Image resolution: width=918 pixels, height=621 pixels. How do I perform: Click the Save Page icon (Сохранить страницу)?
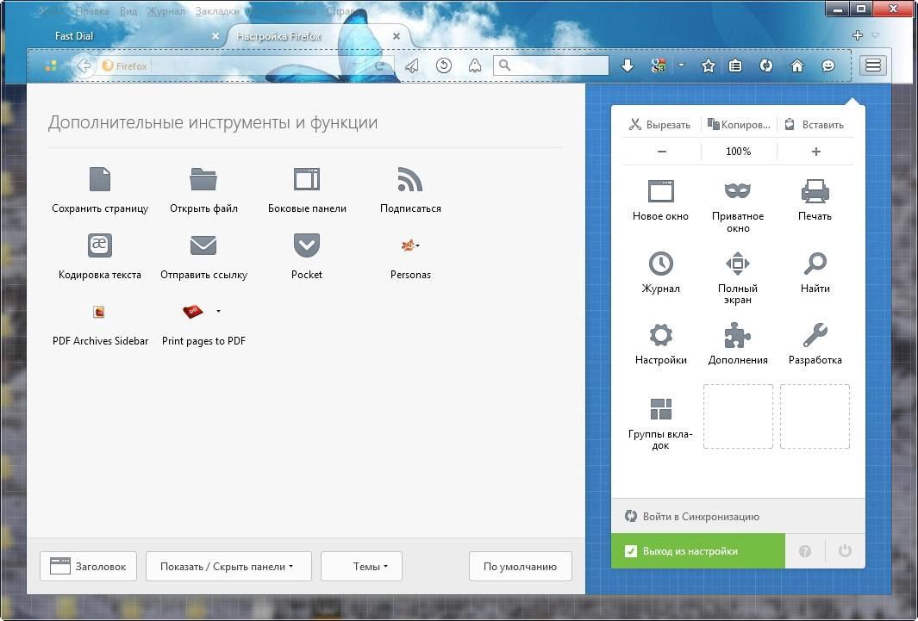[99, 179]
